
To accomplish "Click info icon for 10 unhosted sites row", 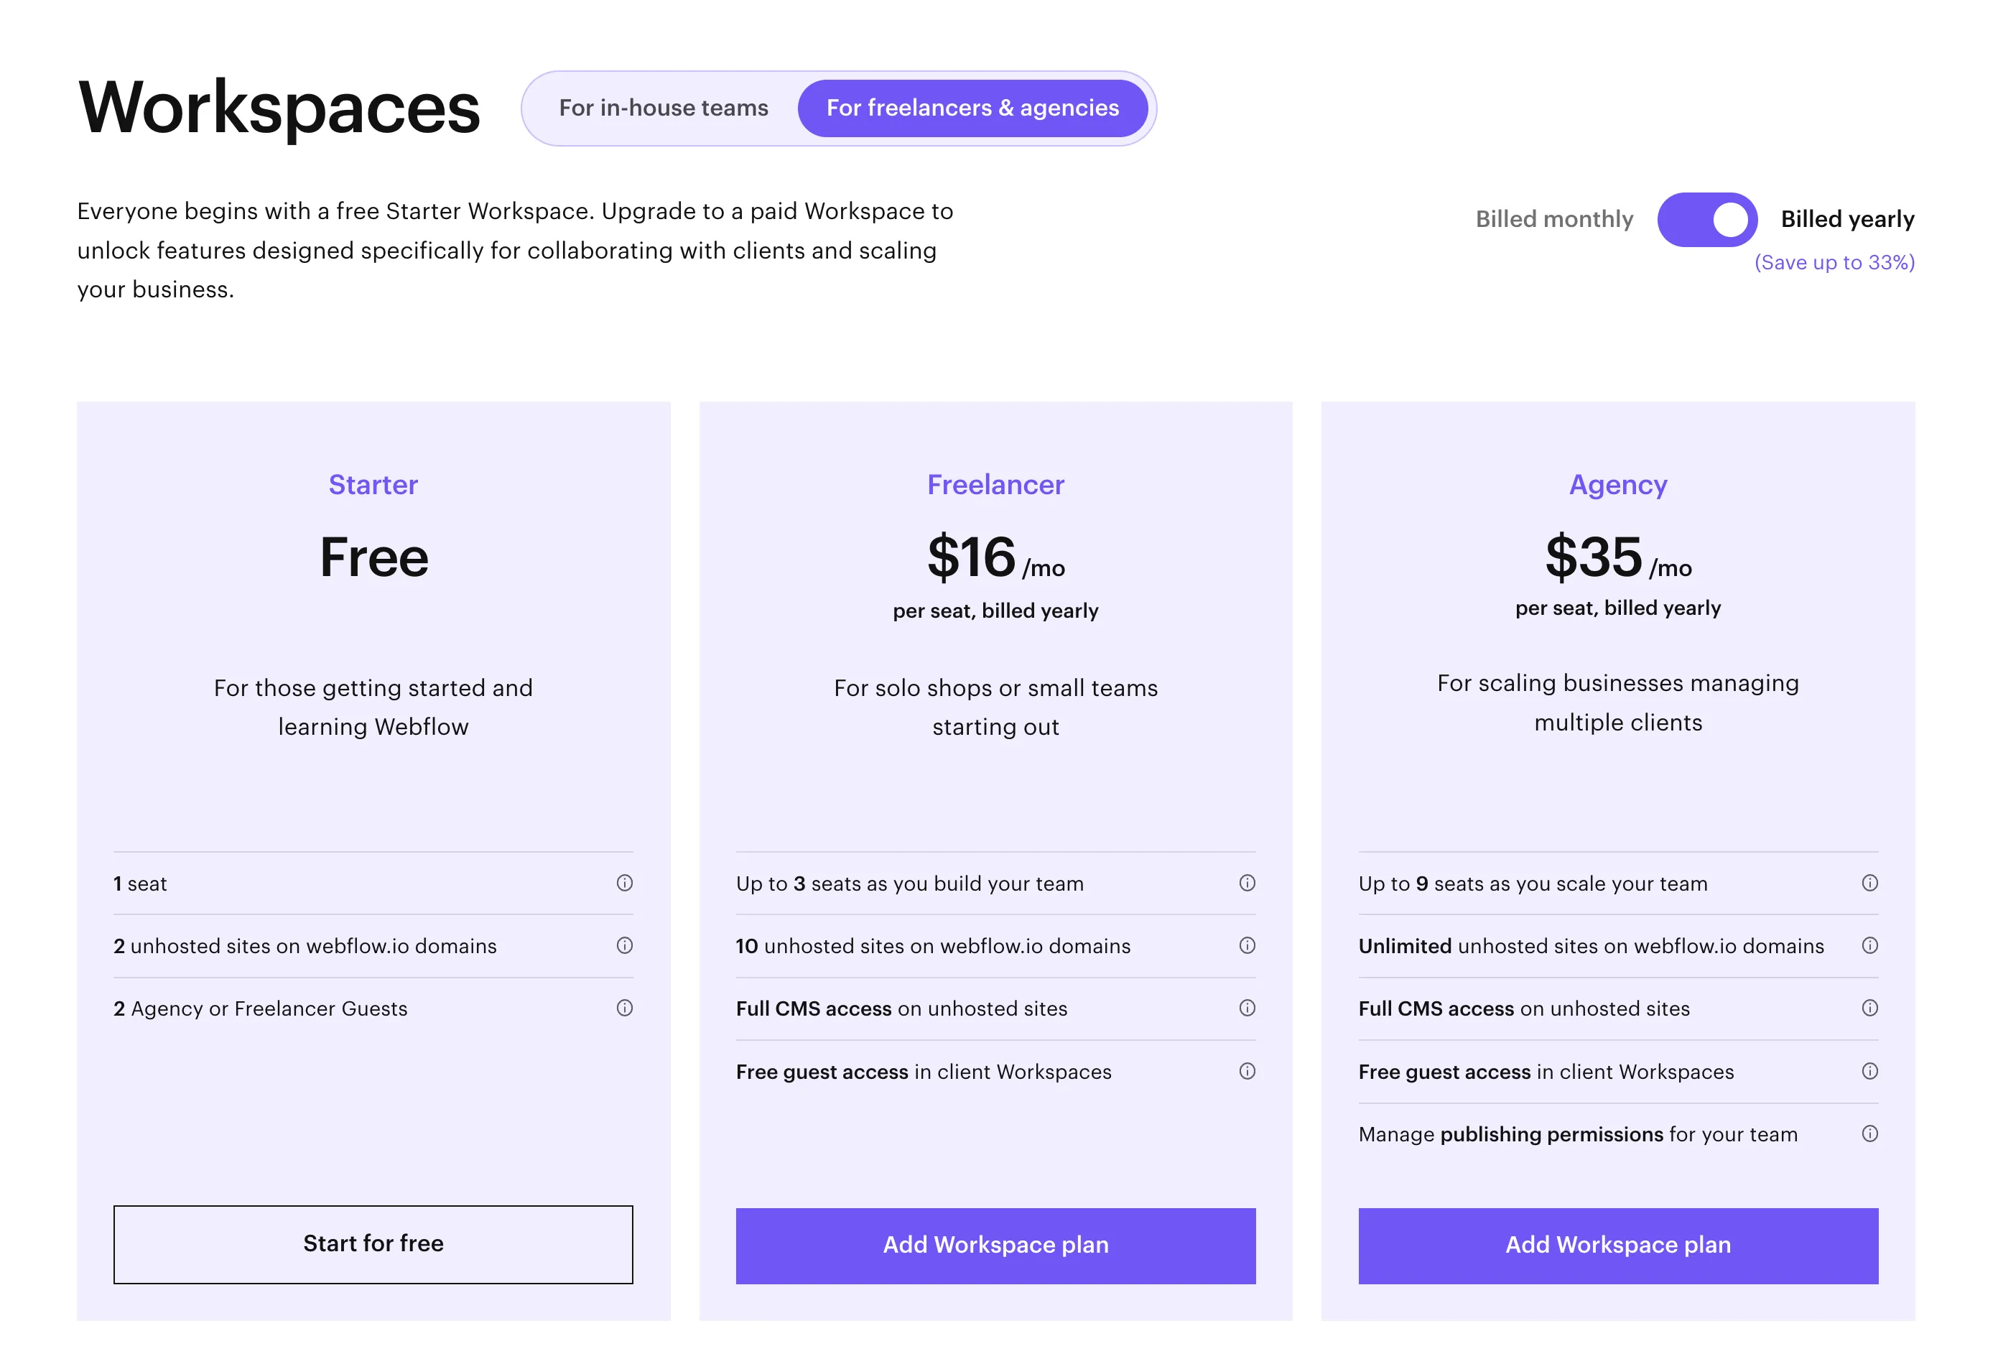I will point(1247,945).
